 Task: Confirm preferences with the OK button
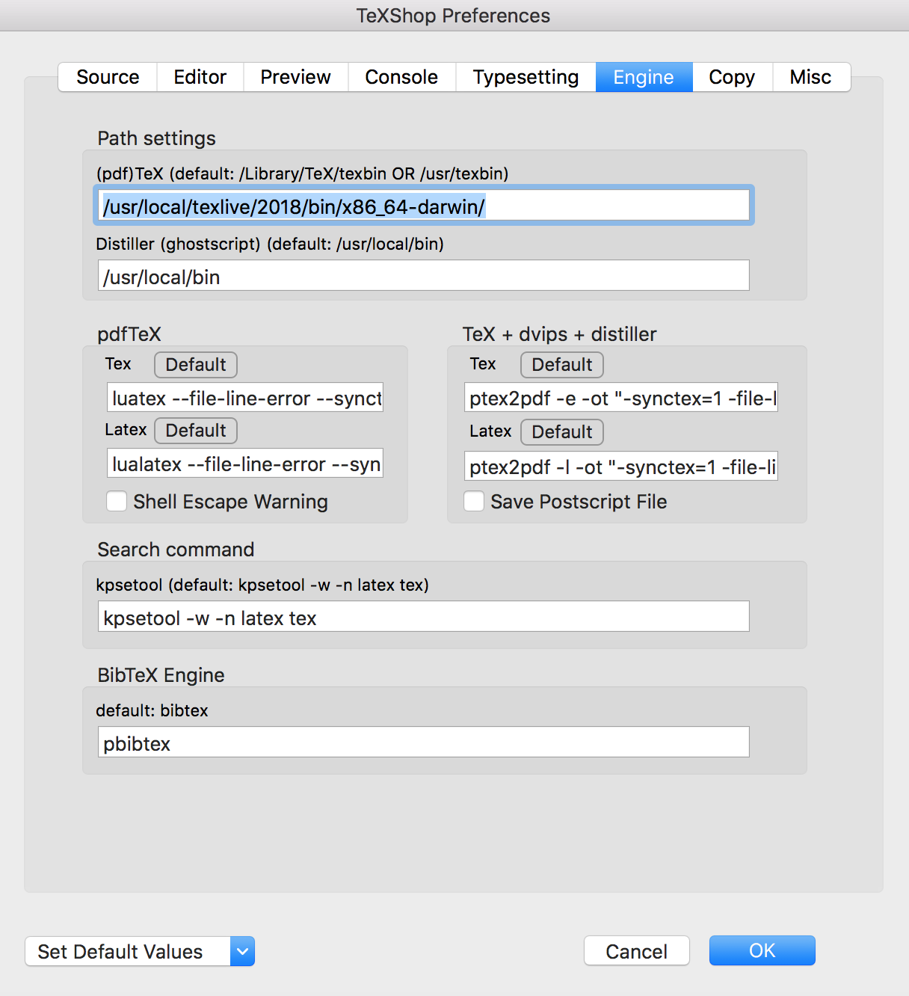(762, 950)
